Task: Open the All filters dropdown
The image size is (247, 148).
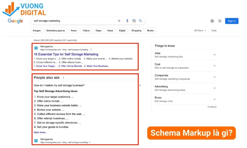Action: [200, 31]
